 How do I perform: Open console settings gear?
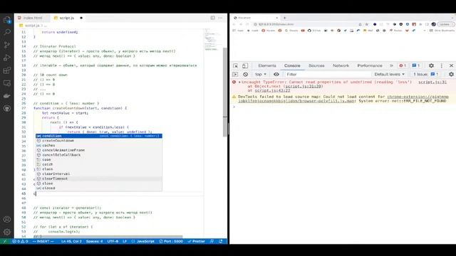pyautogui.click(x=451, y=74)
